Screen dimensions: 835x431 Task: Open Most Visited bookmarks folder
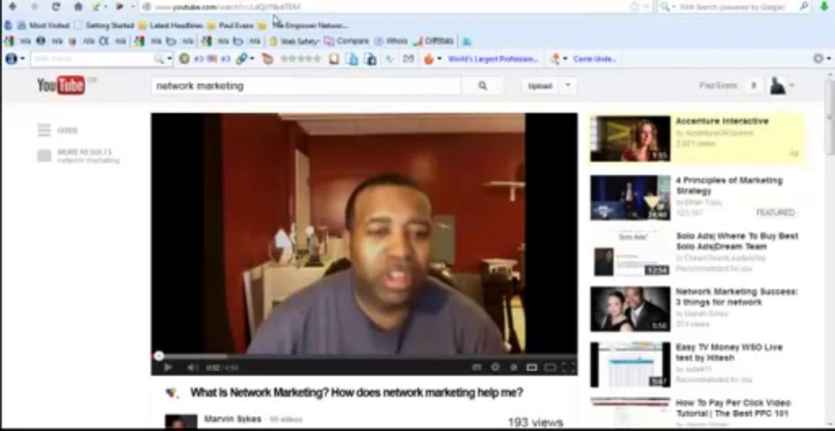(43, 25)
